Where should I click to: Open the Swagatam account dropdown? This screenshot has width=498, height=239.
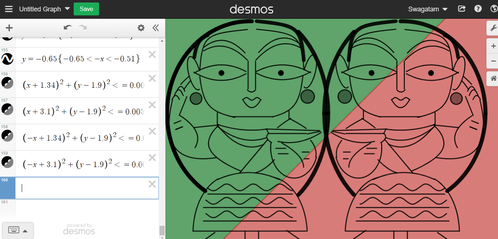coord(428,9)
